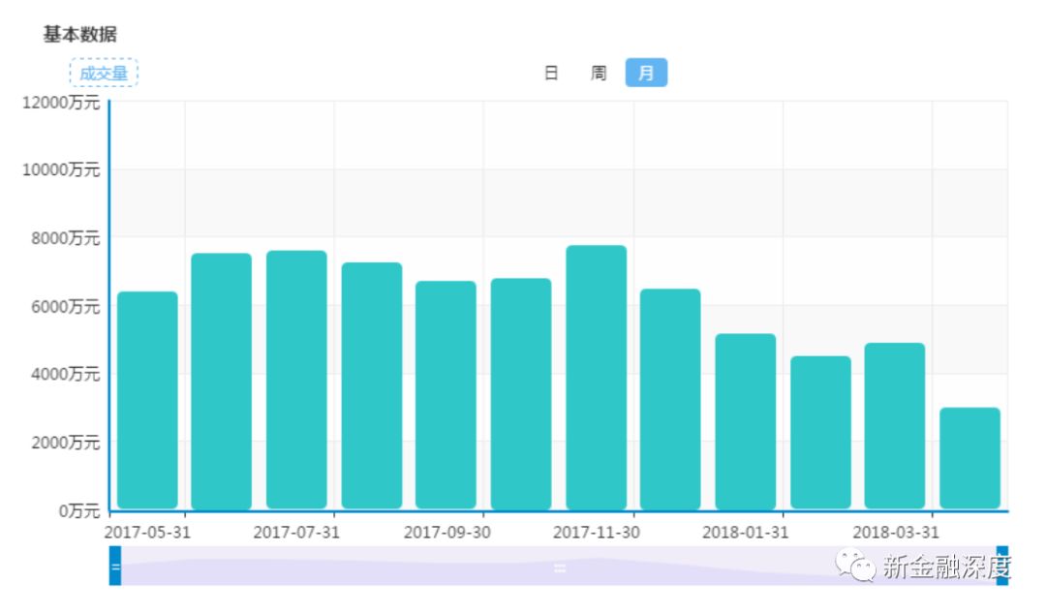The height and width of the screenshot is (613, 1046).
Task: Switch to the 日 daily view
Action: (x=551, y=73)
